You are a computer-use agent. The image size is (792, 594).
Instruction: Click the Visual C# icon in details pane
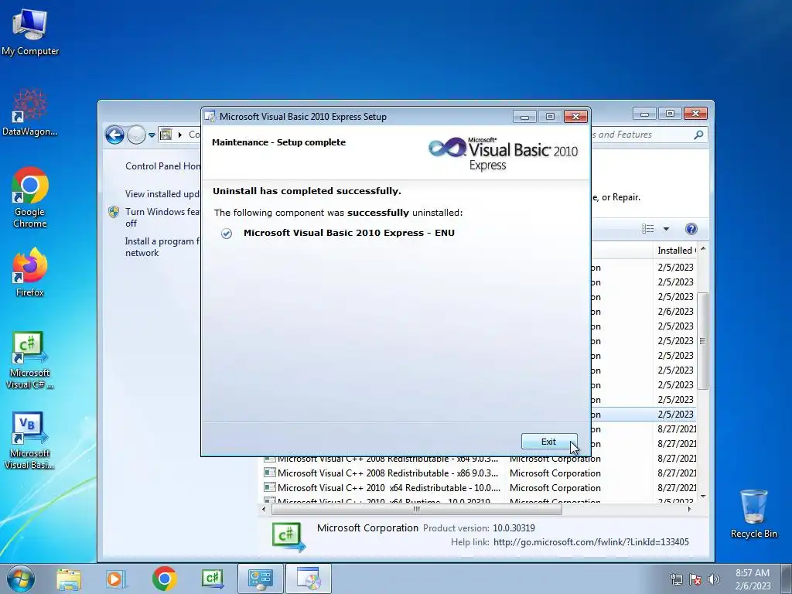point(288,536)
